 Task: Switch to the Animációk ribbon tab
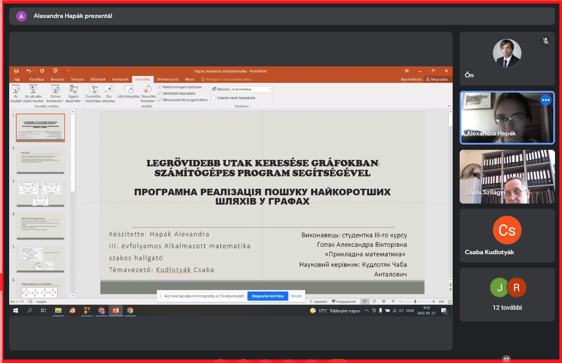120,80
